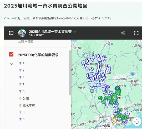Click the Google My Maps logo

[78, 125]
